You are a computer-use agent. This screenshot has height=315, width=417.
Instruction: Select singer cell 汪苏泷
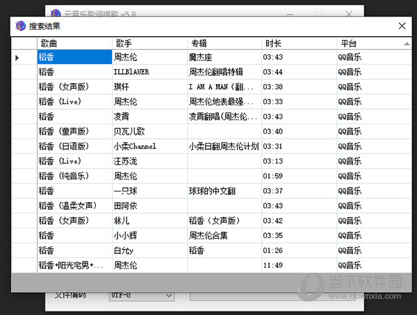point(149,161)
